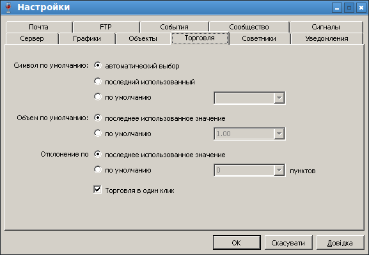
Task: Click the Символ по умолчанию label
Action: coord(51,65)
